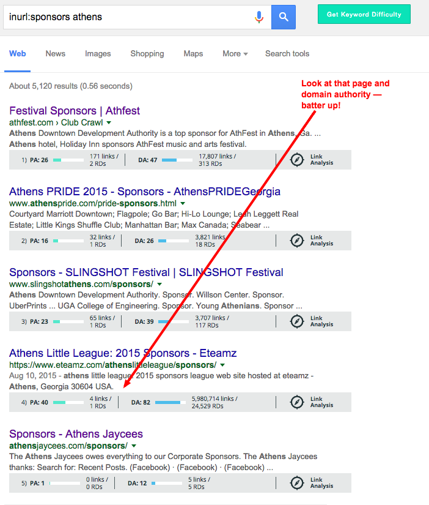
Task: Click '17,807 links / 313 RDs' value
Action: point(218,160)
